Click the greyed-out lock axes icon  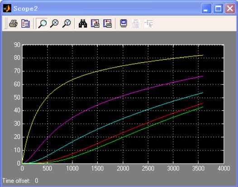tap(136, 23)
